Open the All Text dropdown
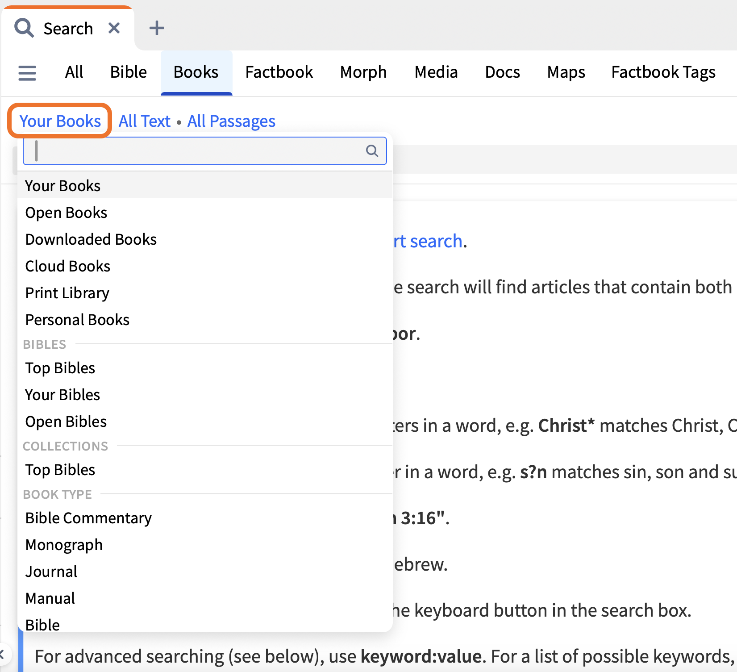 pyautogui.click(x=145, y=121)
